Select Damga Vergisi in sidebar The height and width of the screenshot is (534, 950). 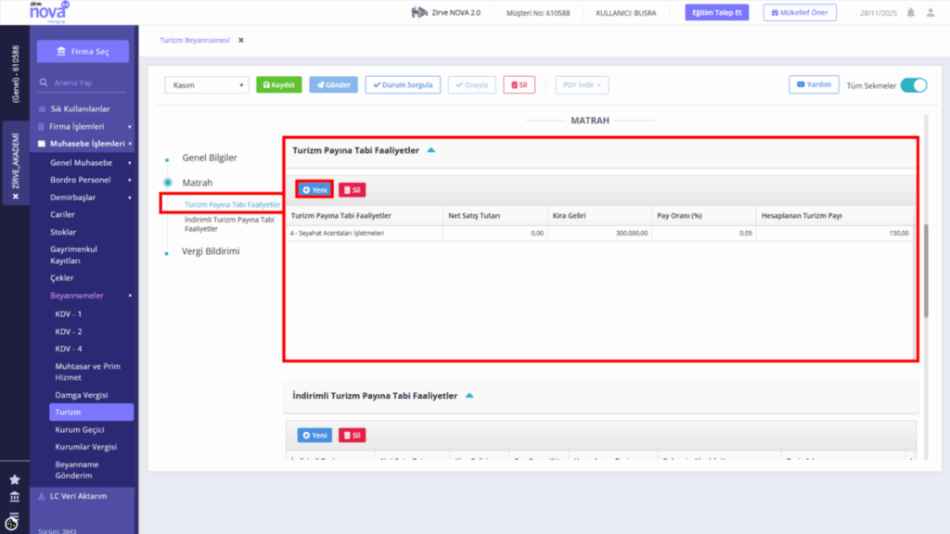(x=82, y=395)
